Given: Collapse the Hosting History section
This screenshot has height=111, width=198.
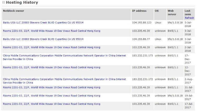Looking at the screenshot, I should [x=4, y=3].
